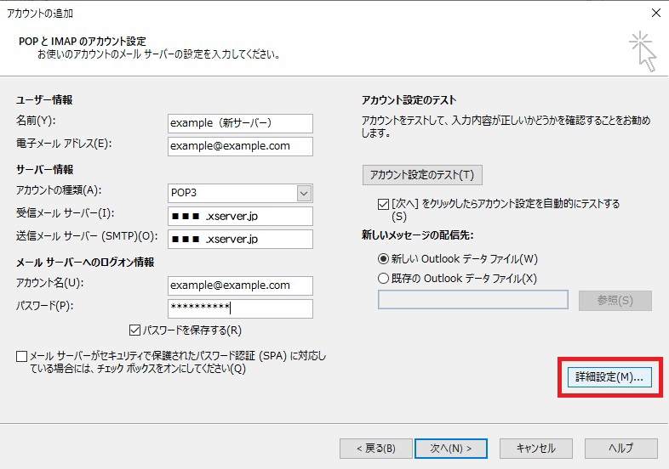
Task: Select 既存の Outlook データ ファイル radio button
Action: coord(382,278)
